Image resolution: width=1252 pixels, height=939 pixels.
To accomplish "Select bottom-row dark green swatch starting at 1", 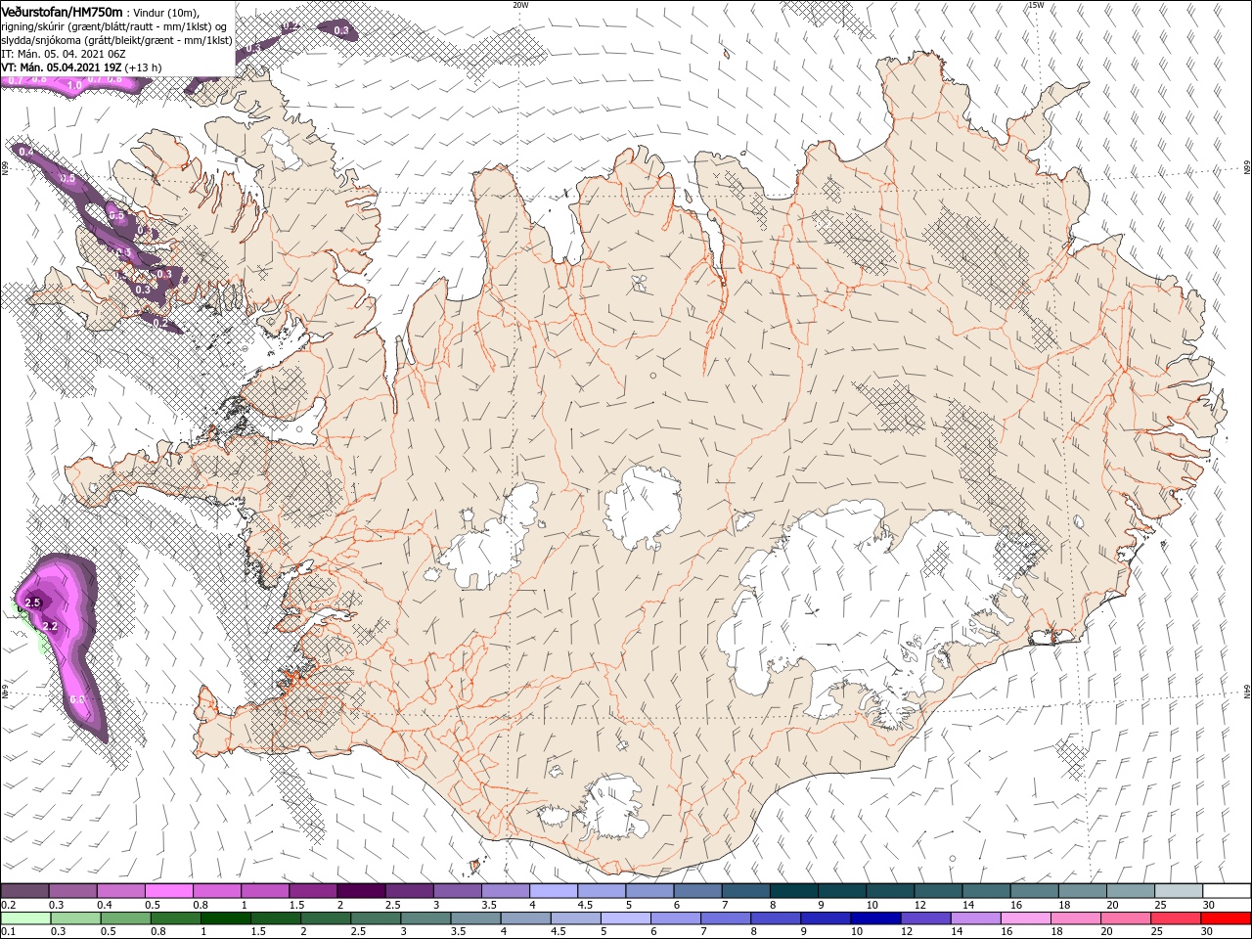I will tap(225, 918).
